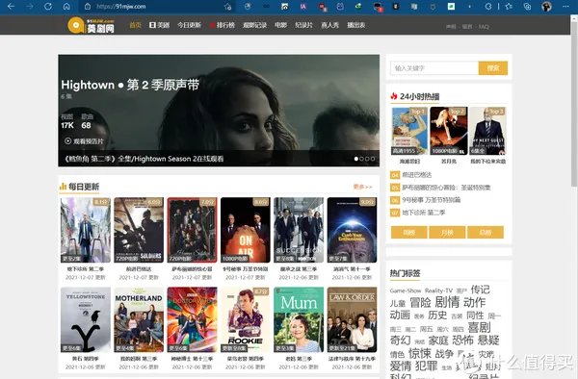
Task: Select the Game-Show tag
Action: pyautogui.click(x=406, y=291)
